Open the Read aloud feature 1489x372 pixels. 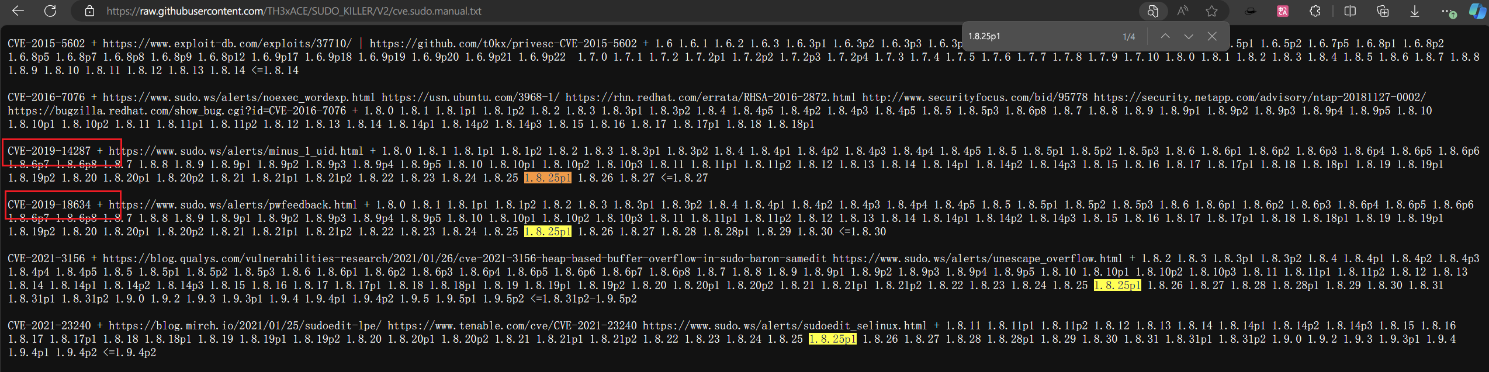point(1183,11)
